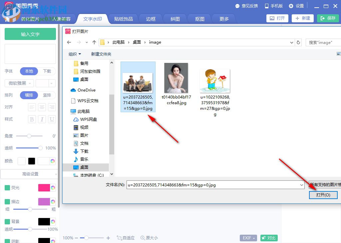Screen dimensions: 341x243
Task: Apply underline text style
Action: click(x=52, y=119)
